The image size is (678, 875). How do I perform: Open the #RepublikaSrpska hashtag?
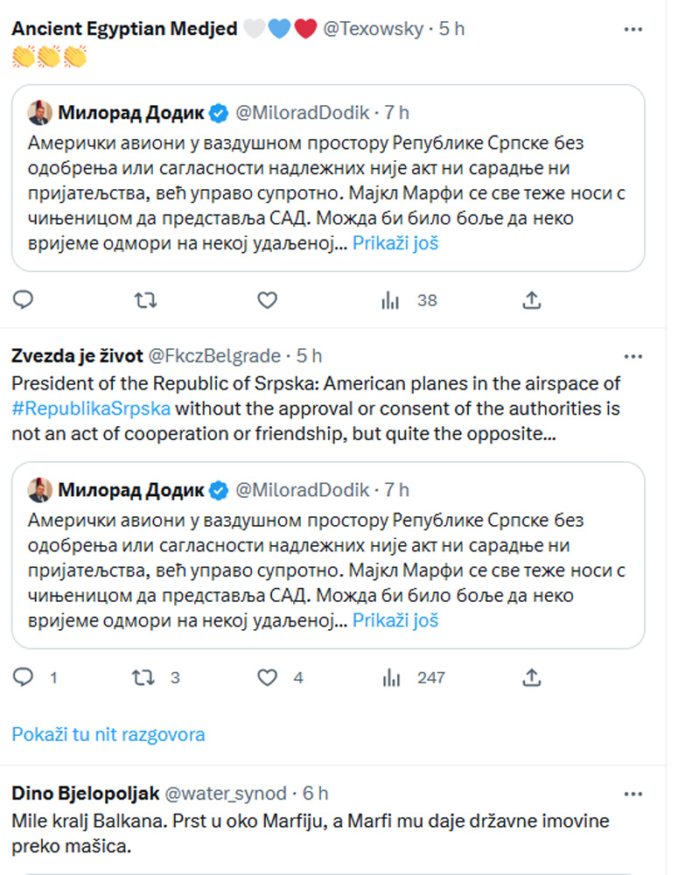tap(91, 409)
